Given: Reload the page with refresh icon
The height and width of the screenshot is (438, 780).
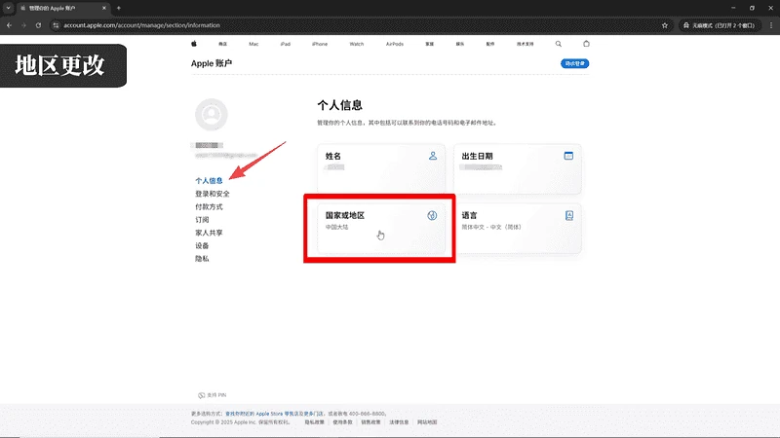Looking at the screenshot, I should pyautogui.click(x=38, y=25).
